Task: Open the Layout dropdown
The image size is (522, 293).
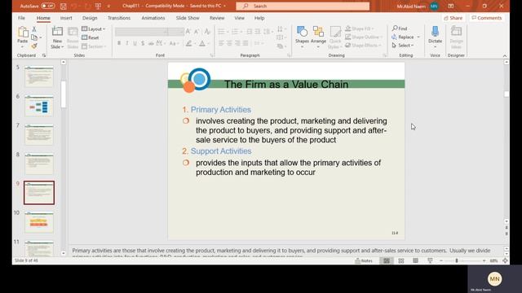Action: pyautogui.click(x=93, y=29)
